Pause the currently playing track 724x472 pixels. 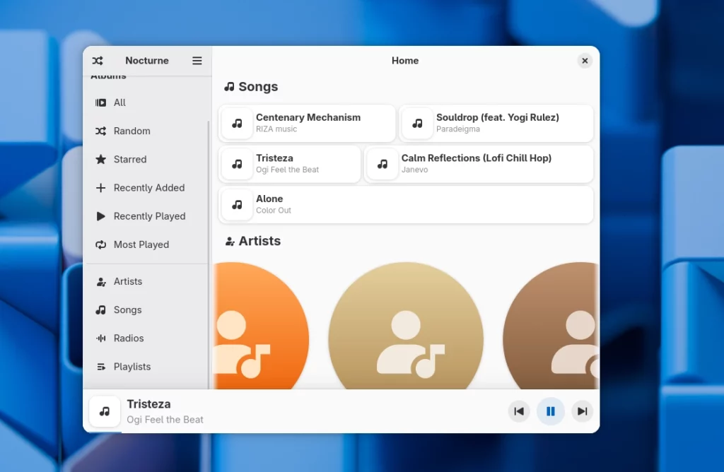point(550,411)
